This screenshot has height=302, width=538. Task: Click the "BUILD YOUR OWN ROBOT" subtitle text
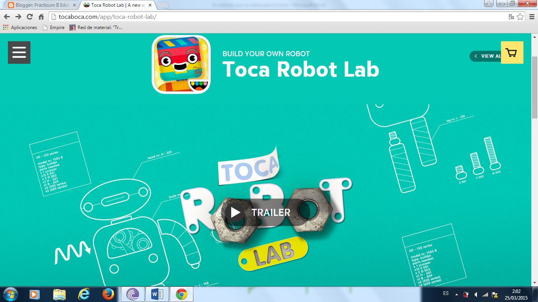click(266, 54)
